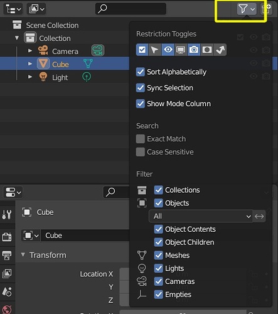278x314 pixels.
Task: Click the Meshes filter triangle icon
Action: pyautogui.click(x=142, y=255)
